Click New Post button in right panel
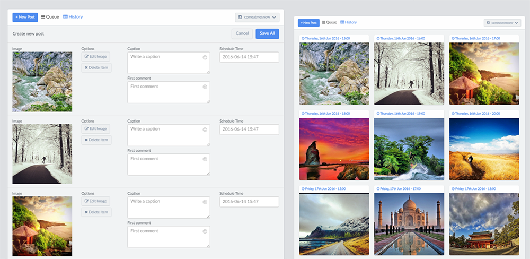Screen dimensions: 530x259 coord(308,23)
